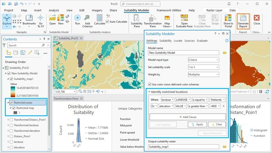This screenshot has height=153, width=272.
Task: Browse for output suitability raster folder
Action: 224,147
